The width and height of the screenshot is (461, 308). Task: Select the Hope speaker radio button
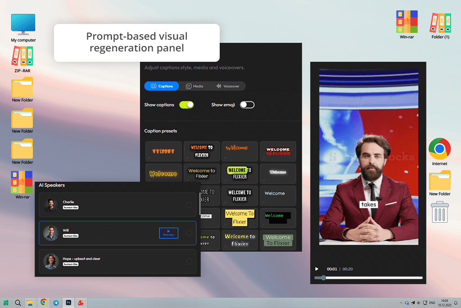pos(189,262)
